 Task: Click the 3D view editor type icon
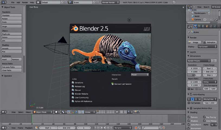(x=4, y=112)
